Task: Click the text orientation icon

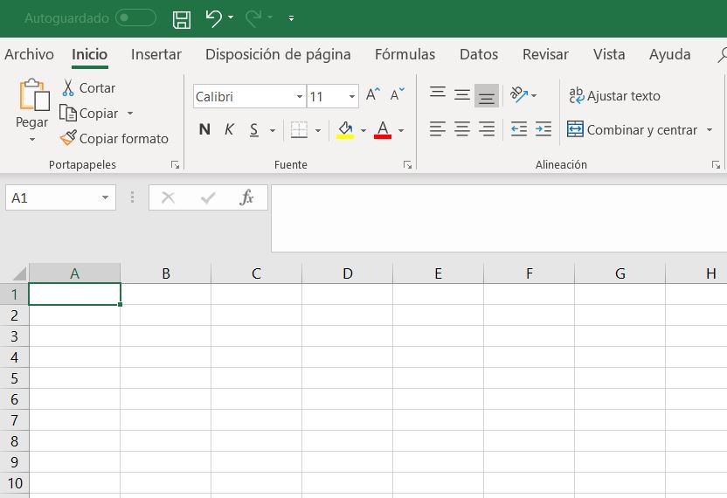Action: tap(518, 94)
